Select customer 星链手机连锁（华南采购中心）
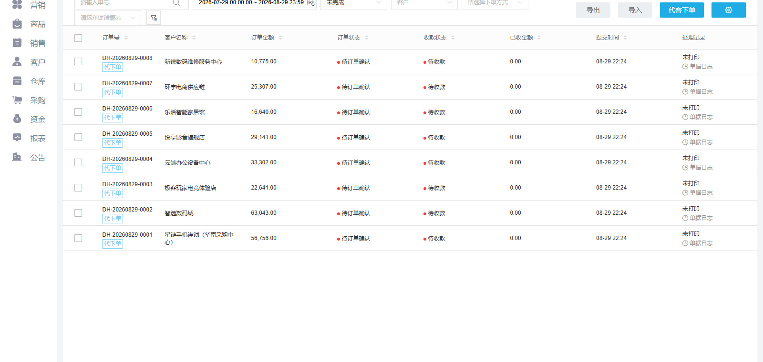 [199, 239]
